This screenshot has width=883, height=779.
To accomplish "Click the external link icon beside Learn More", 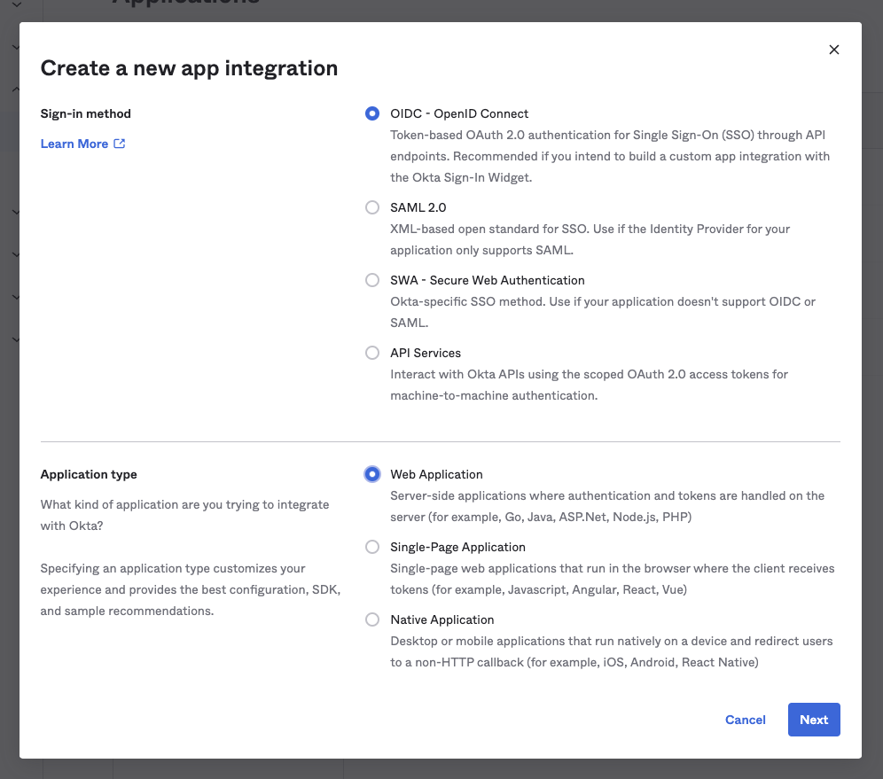I will point(120,144).
